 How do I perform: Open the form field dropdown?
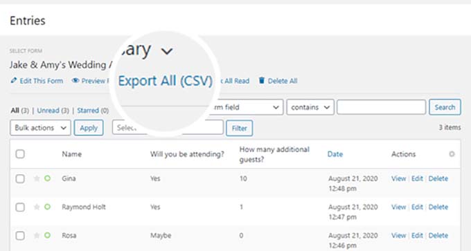point(246,107)
